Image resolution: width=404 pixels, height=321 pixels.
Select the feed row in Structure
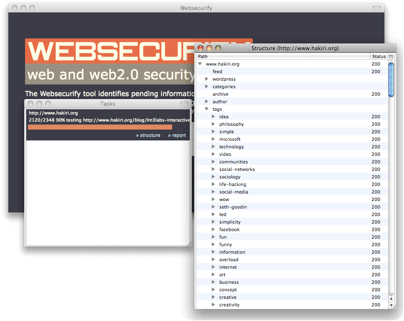point(292,71)
